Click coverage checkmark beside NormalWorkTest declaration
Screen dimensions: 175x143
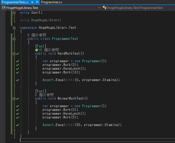[x=17, y=99]
